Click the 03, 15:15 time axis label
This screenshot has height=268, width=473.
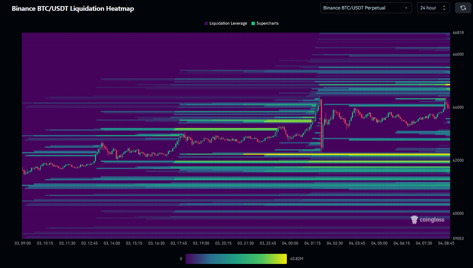coord(134,243)
